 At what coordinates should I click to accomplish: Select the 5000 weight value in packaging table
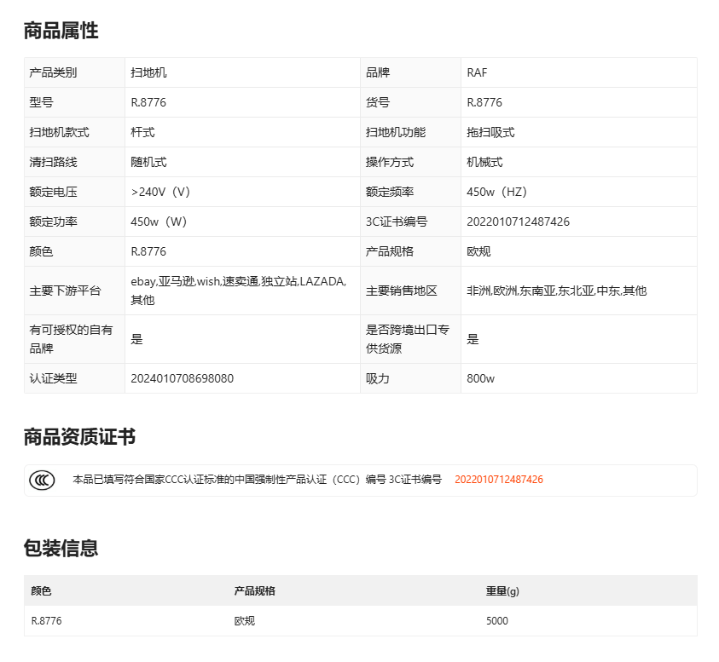[496, 621]
